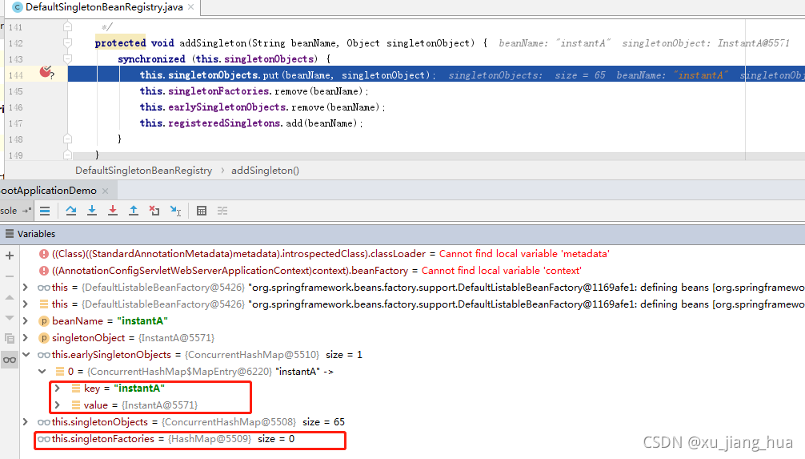
Task: Open the Evaluate Expression calculator icon
Action: coord(202,211)
